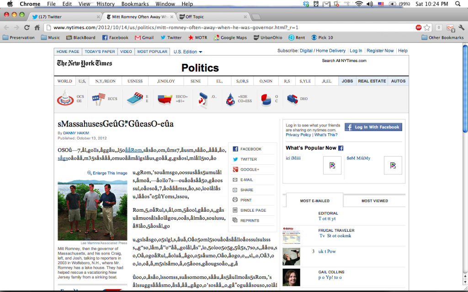Open a new tab button
This screenshot has height=292, width=468.
[x=256, y=17]
